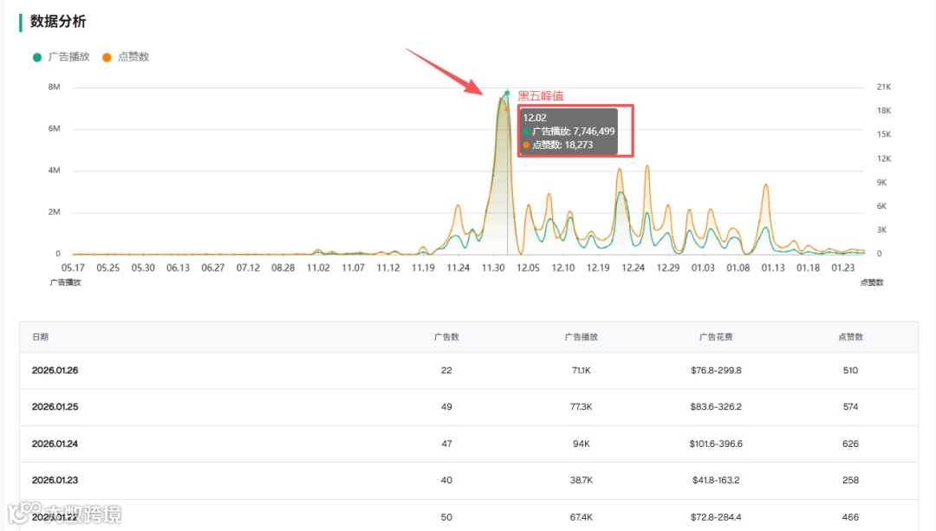
Task: Click the 71.1K ad plays cell
Action: click(581, 371)
